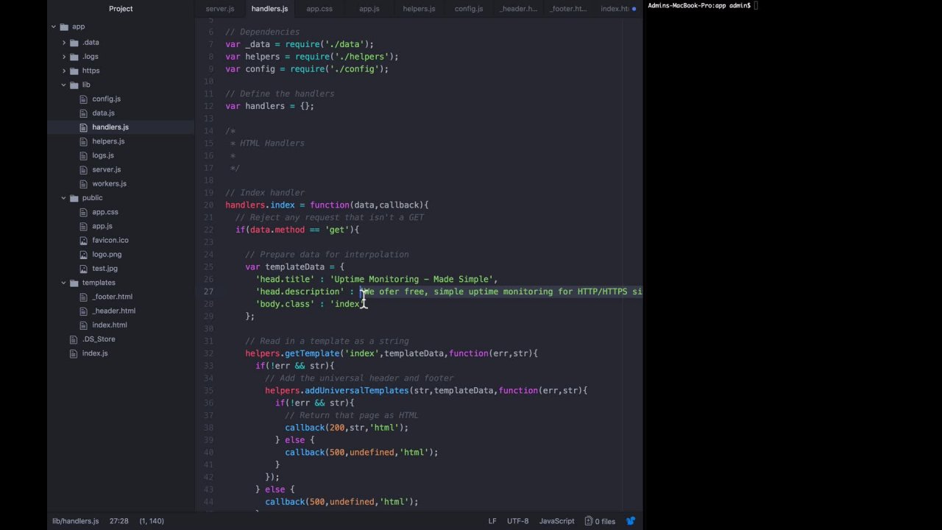Screen dimensions: 942x530
Task: Open the '0 files' git status indicator
Action: click(600, 521)
